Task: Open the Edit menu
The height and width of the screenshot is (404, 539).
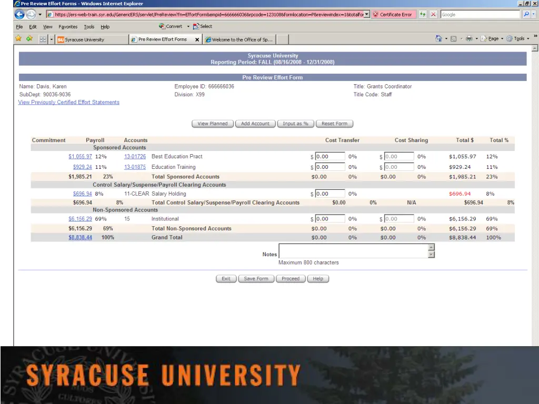Action: coord(33,26)
